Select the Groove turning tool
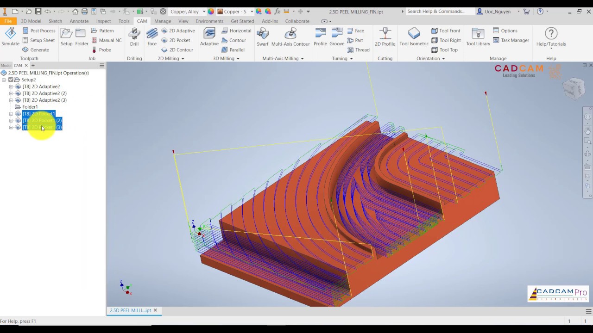Image resolution: width=593 pixels, height=333 pixels. point(337,37)
